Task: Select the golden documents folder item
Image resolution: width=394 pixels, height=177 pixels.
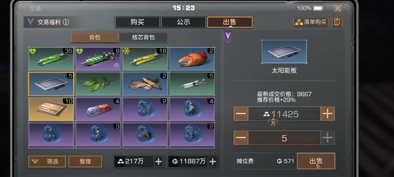Action: click(51, 109)
